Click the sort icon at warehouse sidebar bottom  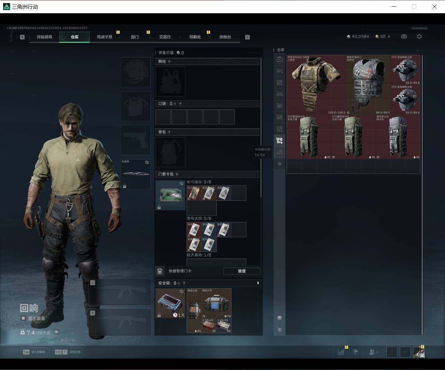pos(280,329)
